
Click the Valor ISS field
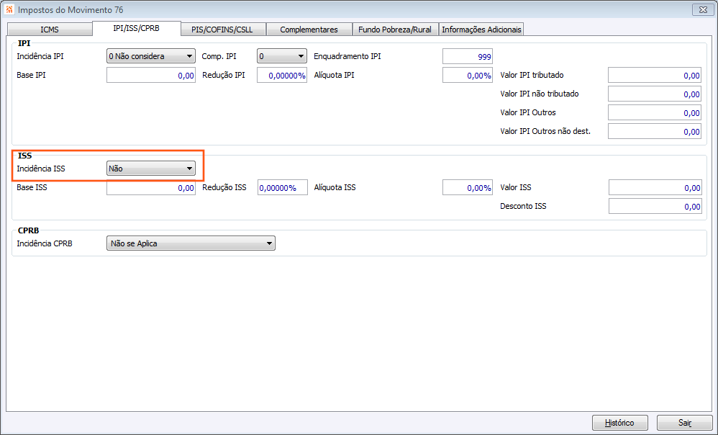(655, 187)
